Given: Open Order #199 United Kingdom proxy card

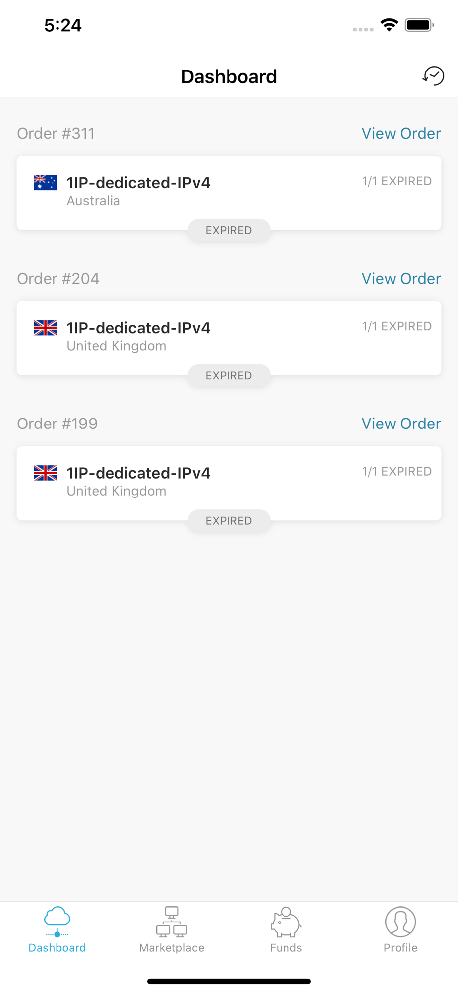Looking at the screenshot, I should pos(229,483).
